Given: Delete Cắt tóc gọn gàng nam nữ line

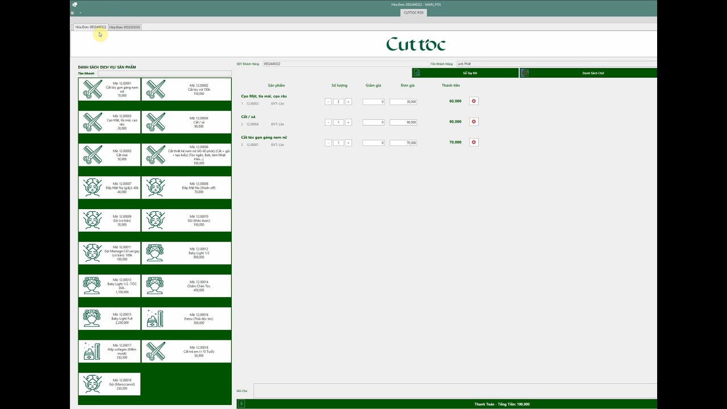Looking at the screenshot, I should point(474,142).
